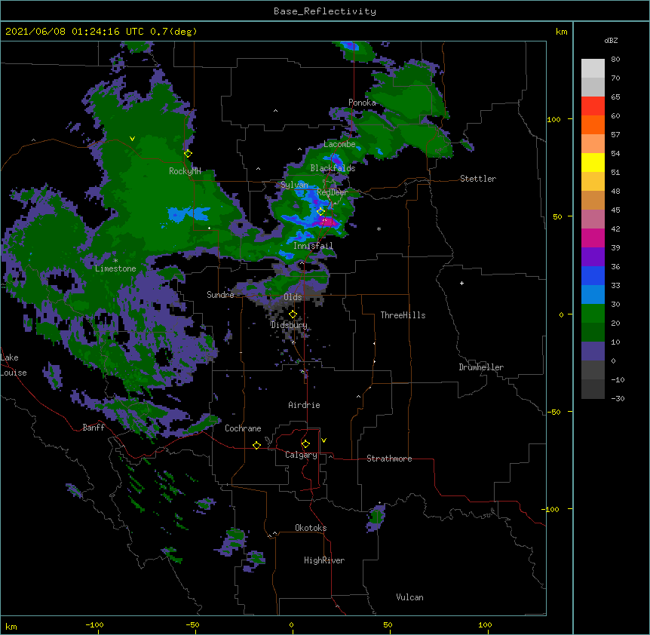
Task: Click the white asterisk above Limestone label
Action: pyautogui.click(x=115, y=261)
